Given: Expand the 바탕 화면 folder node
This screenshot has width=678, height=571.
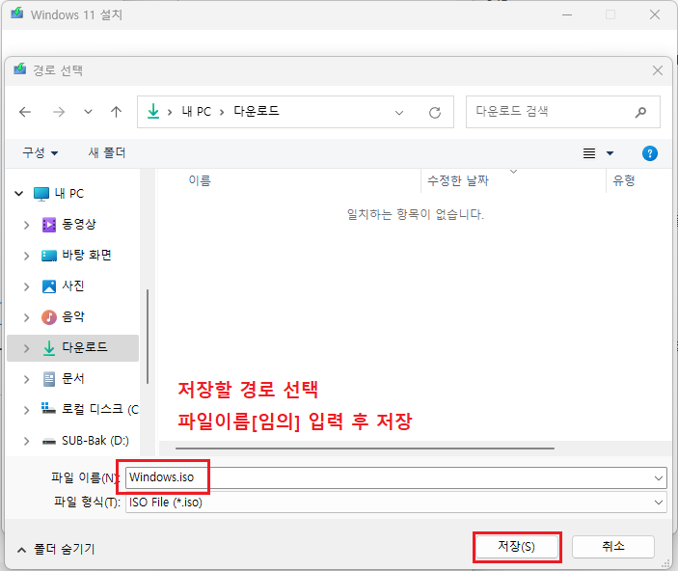Looking at the screenshot, I should 26,256.
